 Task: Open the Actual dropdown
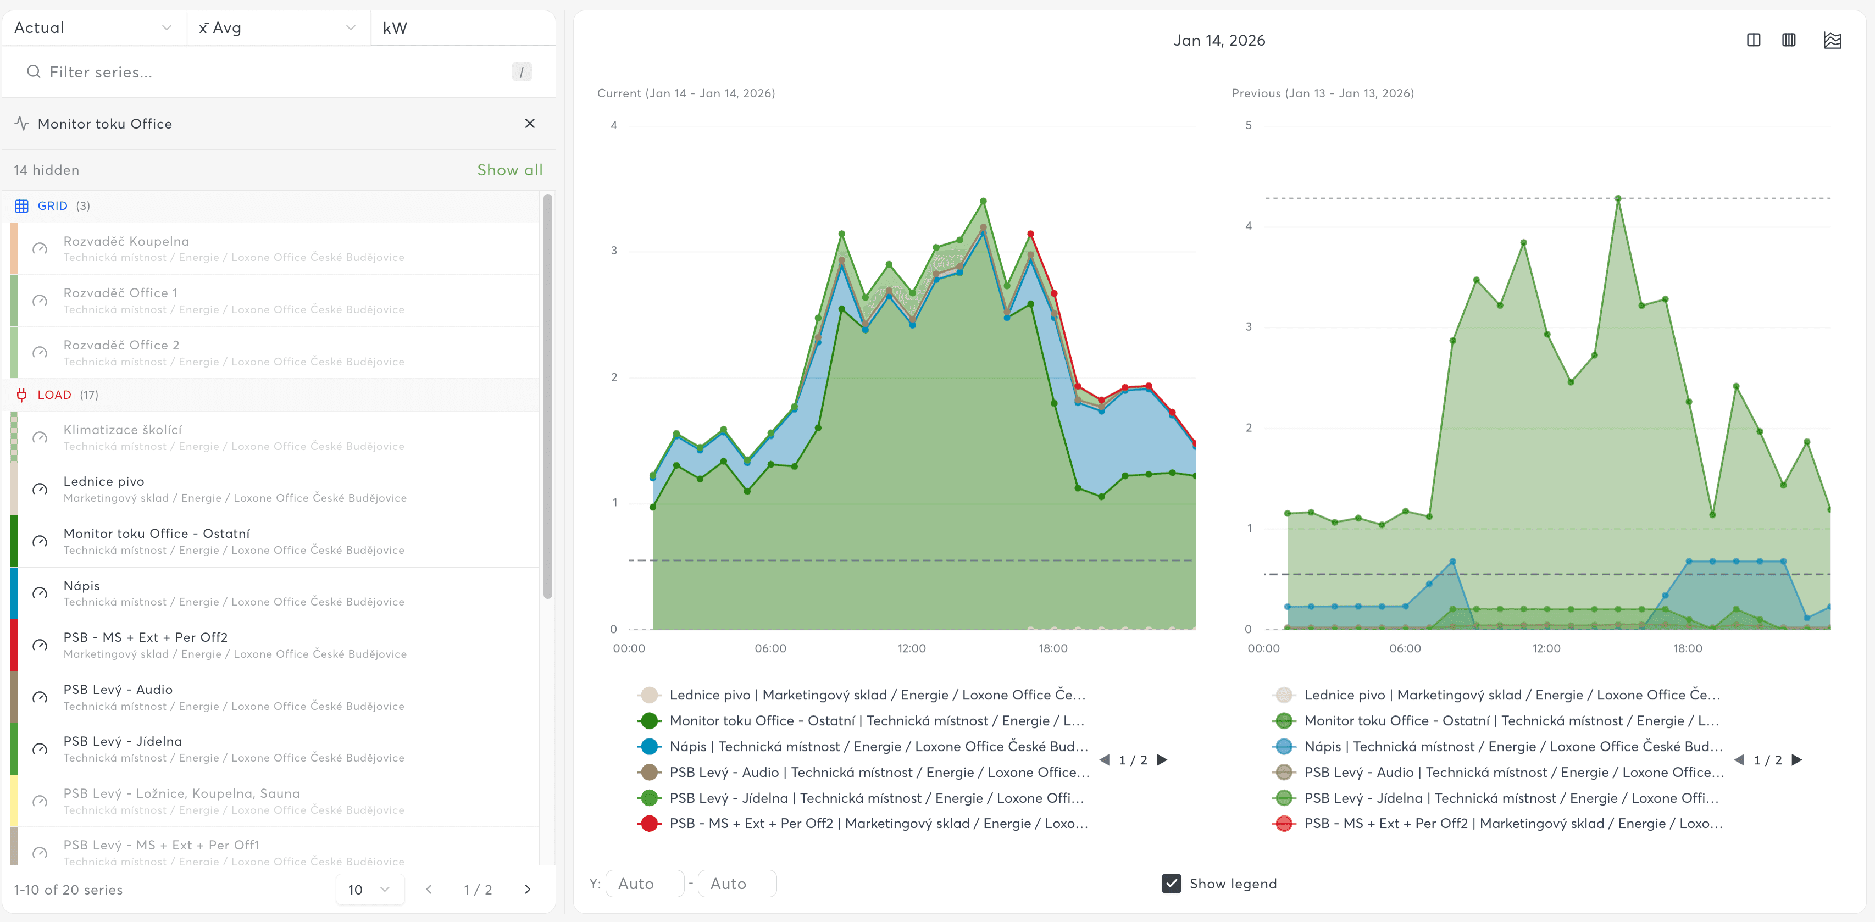(94, 27)
